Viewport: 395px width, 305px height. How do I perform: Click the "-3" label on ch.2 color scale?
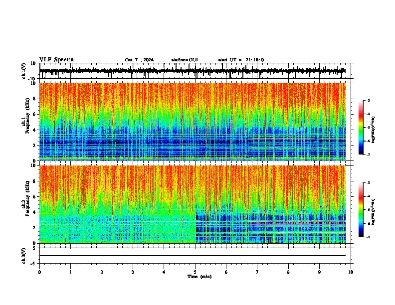[368, 183]
